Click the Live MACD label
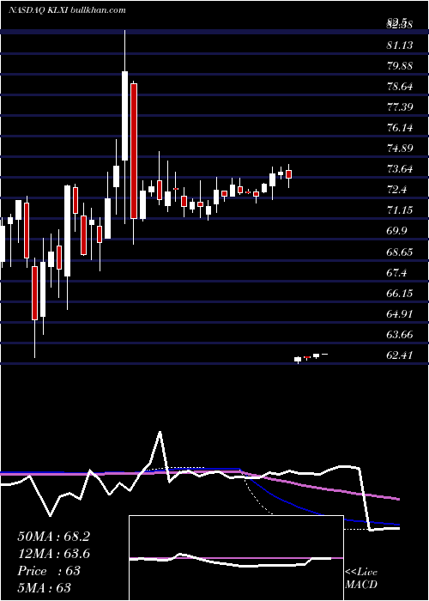Screen dimensions: 429x601 click(x=361, y=579)
